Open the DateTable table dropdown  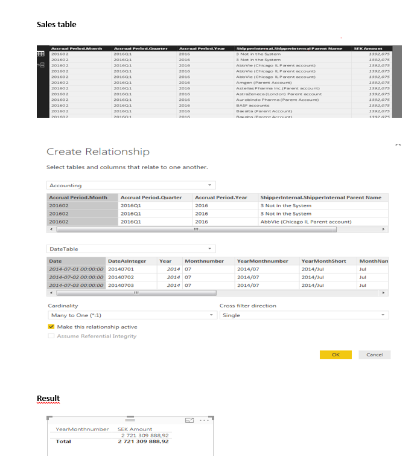pos(131,249)
